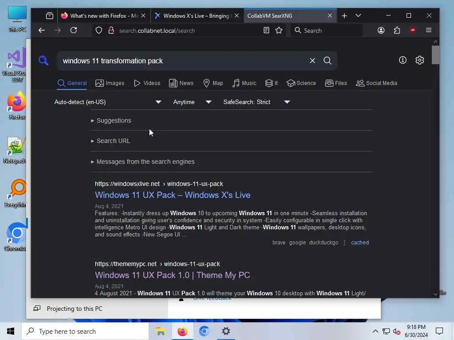Close the What's new with Firefox tab

coord(143,15)
